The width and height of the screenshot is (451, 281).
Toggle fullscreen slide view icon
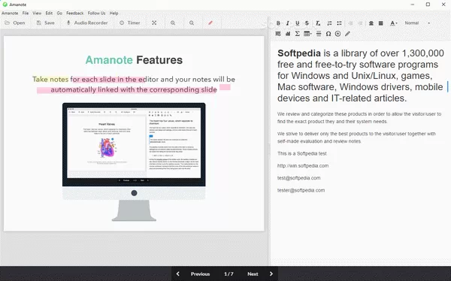tap(154, 23)
